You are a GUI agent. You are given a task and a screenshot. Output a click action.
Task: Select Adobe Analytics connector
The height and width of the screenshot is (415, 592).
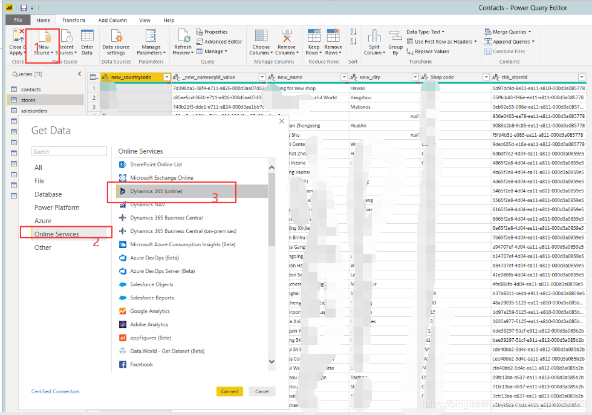pos(192,324)
